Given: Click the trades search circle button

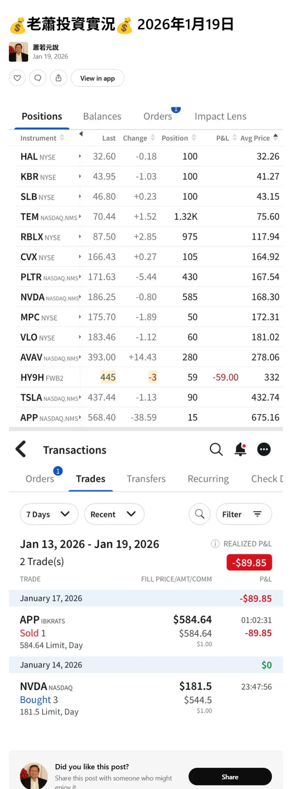Looking at the screenshot, I should pyautogui.click(x=200, y=514).
